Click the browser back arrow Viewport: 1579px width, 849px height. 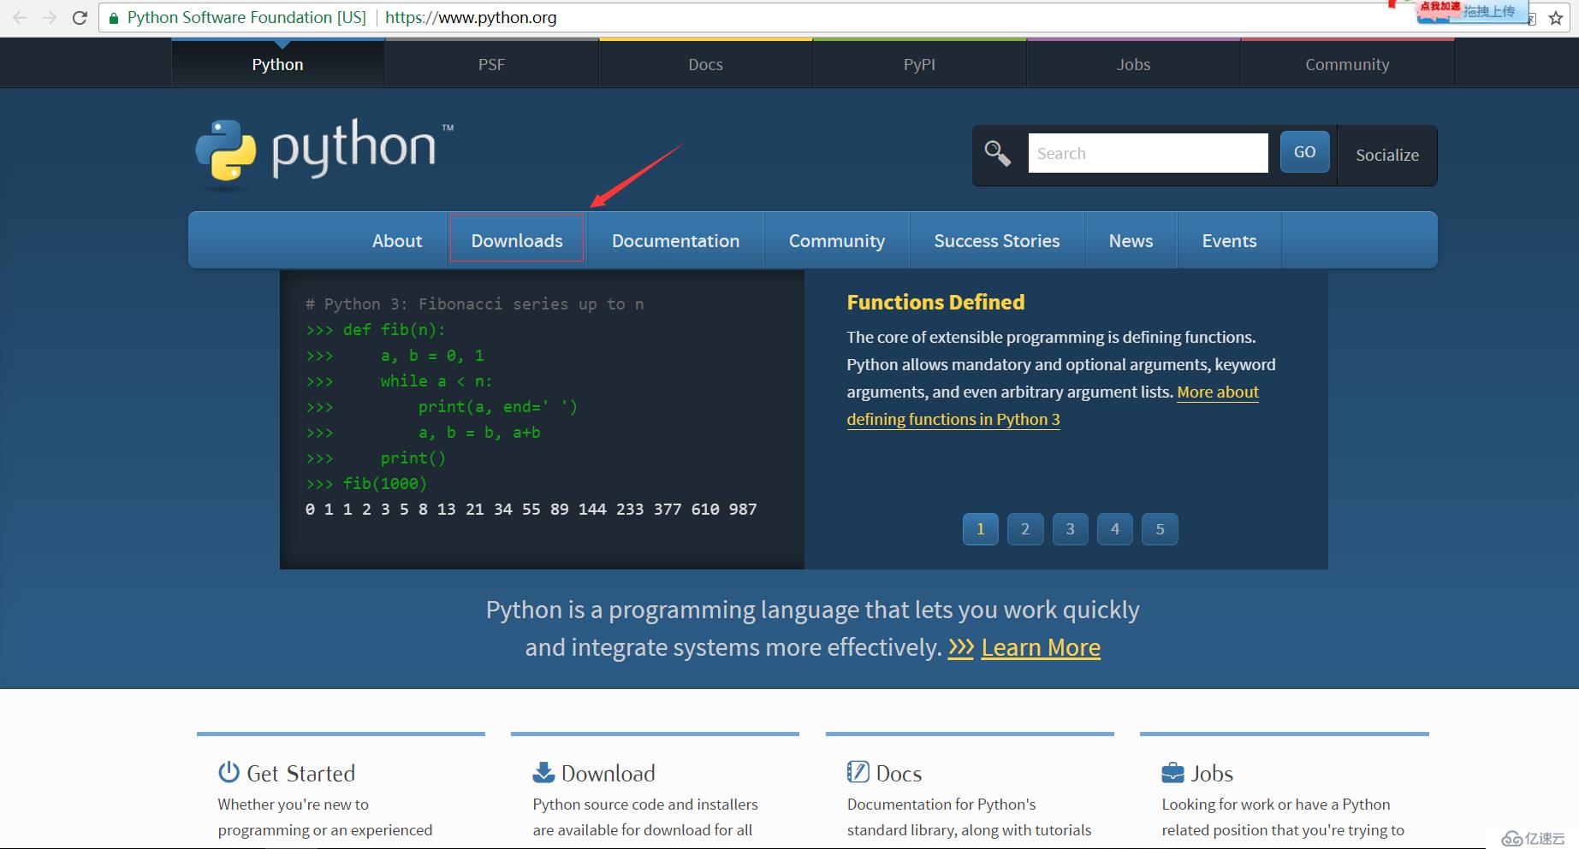20,17
